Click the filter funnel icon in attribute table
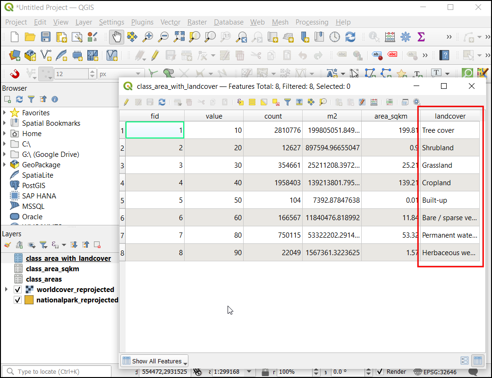492x378 pixels. click(x=287, y=102)
